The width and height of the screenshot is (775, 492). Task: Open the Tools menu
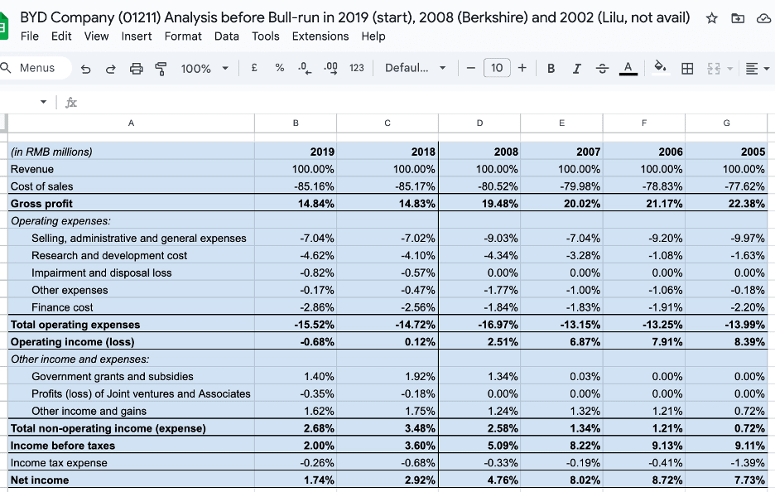coord(266,36)
